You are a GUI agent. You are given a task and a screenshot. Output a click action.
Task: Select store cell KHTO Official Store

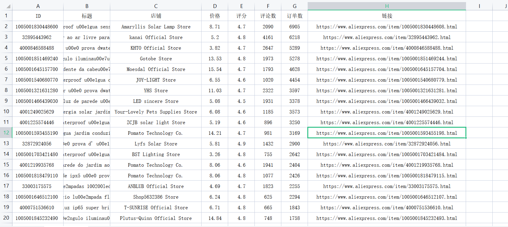coord(156,48)
